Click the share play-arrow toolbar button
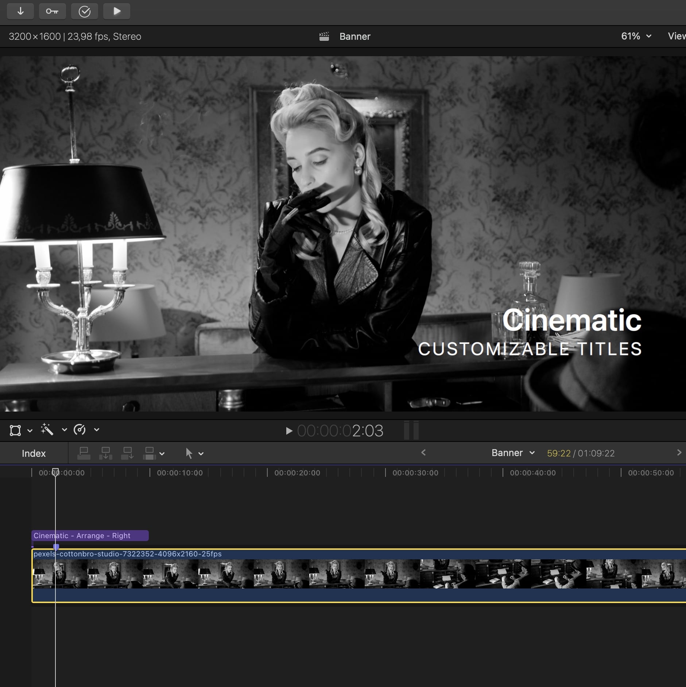This screenshot has height=687, width=686. 117,11
